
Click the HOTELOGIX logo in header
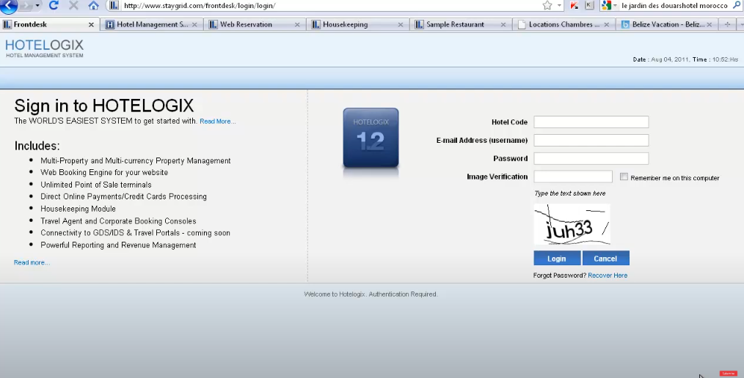click(x=44, y=48)
